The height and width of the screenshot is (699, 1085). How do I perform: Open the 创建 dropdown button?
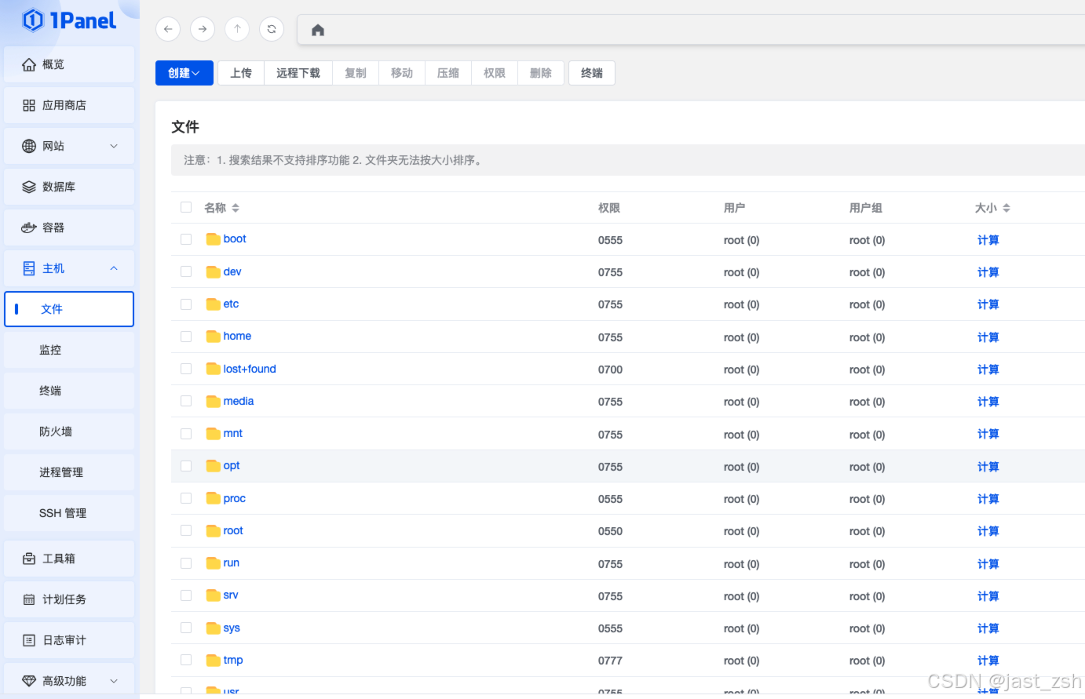tap(184, 73)
